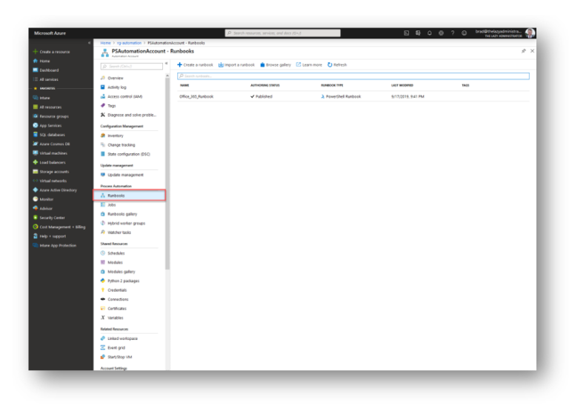
Task: Go to Home in sidebar
Action: coord(41,61)
